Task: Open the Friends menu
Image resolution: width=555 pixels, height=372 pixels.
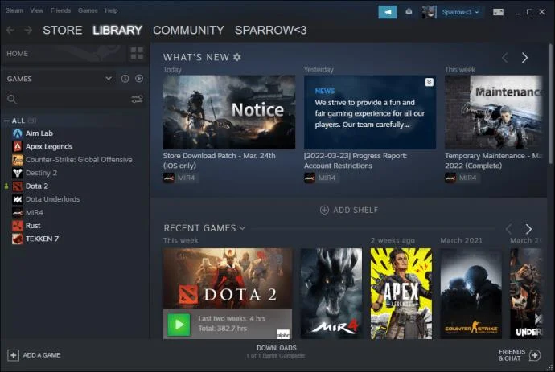Action: pyautogui.click(x=60, y=10)
